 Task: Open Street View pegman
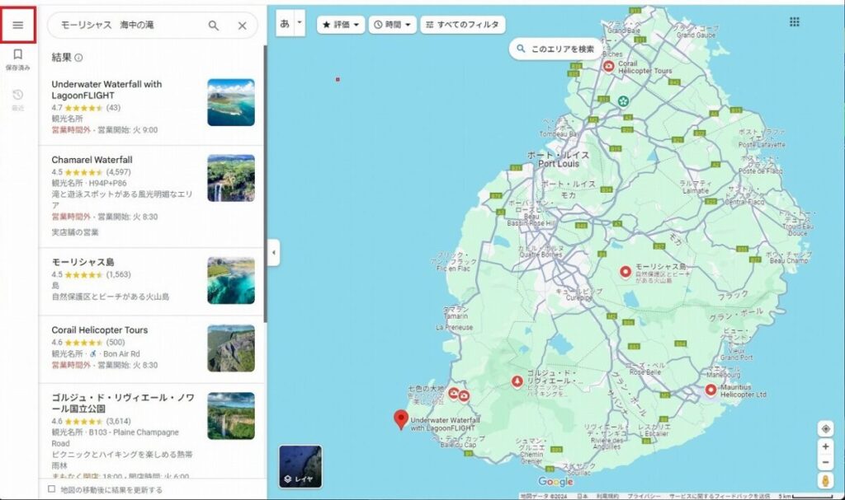pyautogui.click(x=825, y=480)
